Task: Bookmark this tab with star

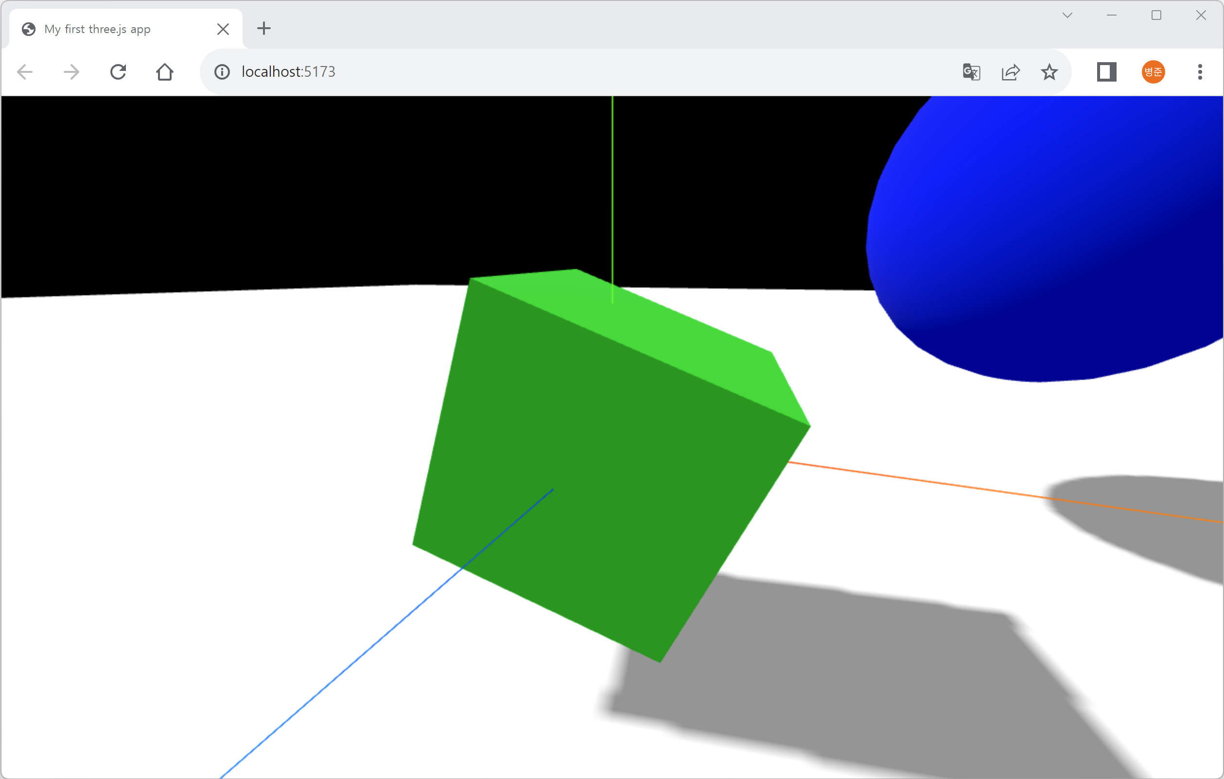Action: (x=1049, y=71)
